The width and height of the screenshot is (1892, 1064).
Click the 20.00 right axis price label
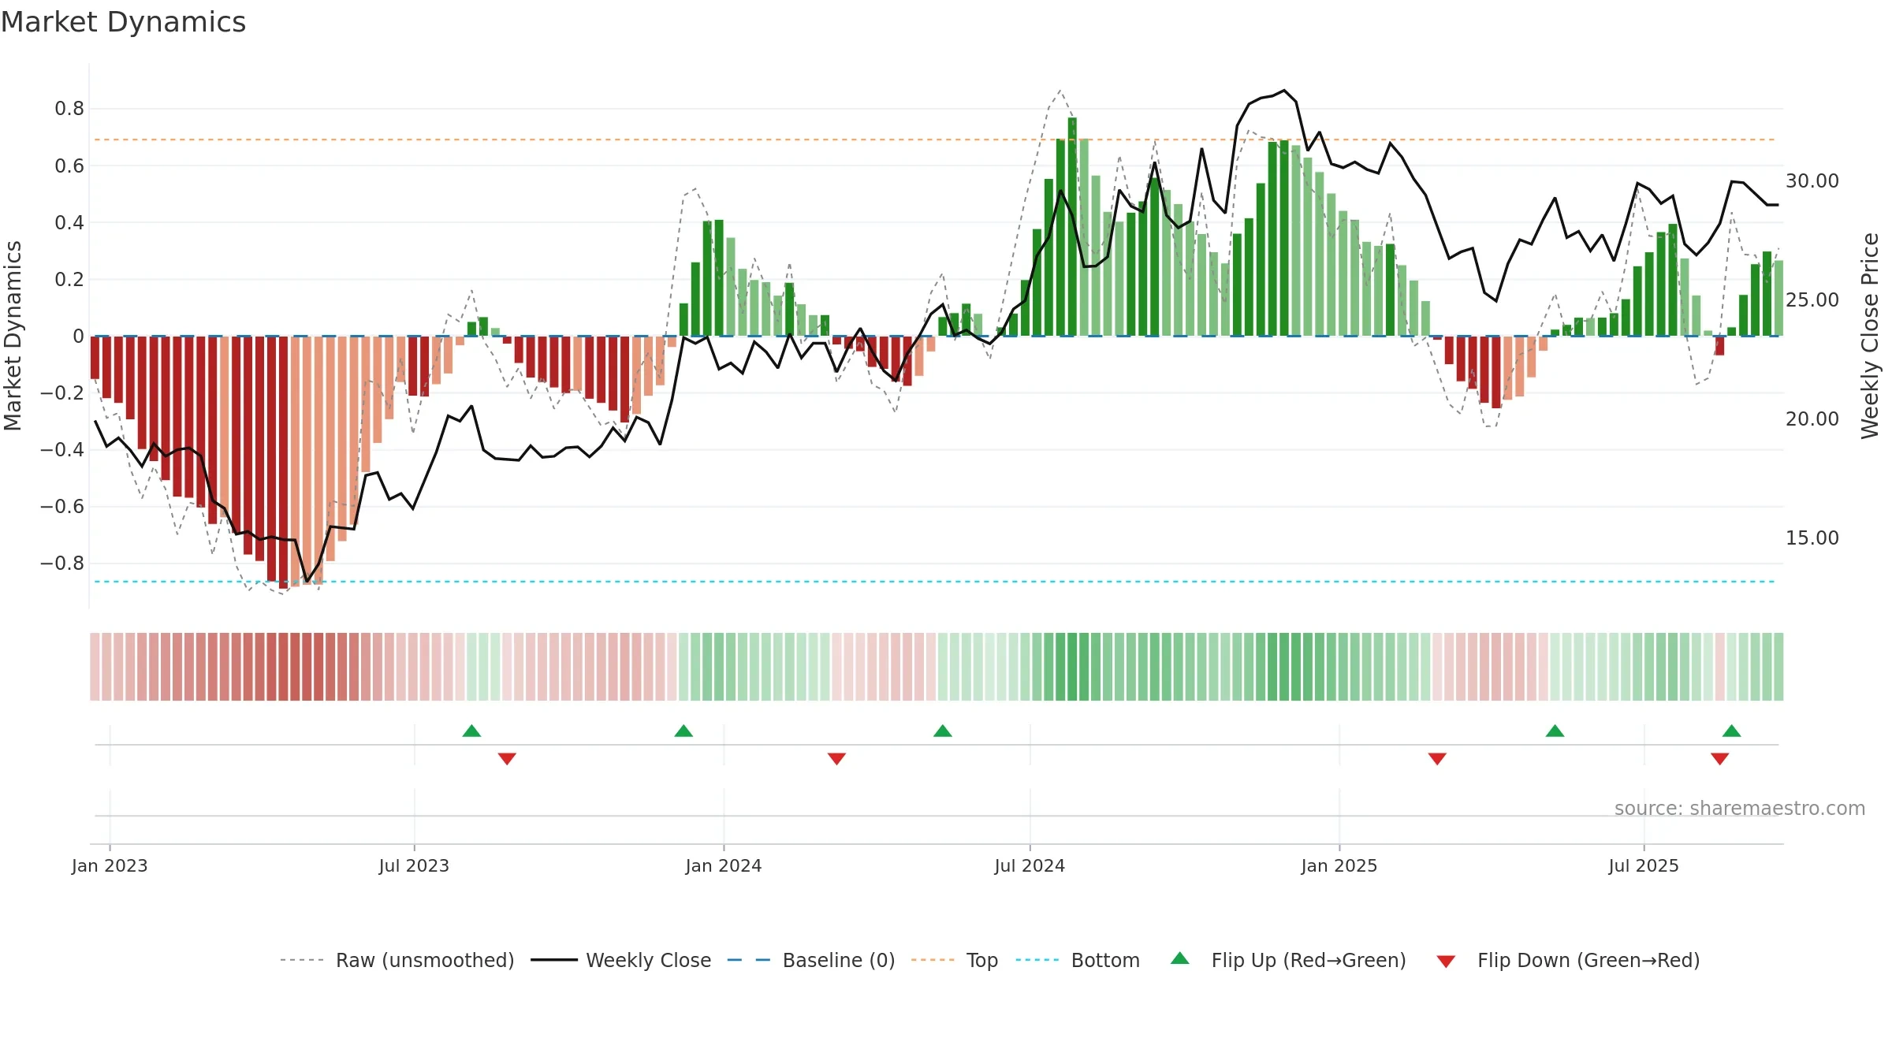pos(1812,419)
